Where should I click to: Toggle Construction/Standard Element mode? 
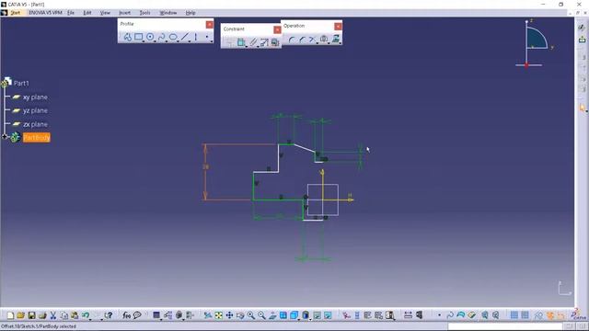pos(538,314)
